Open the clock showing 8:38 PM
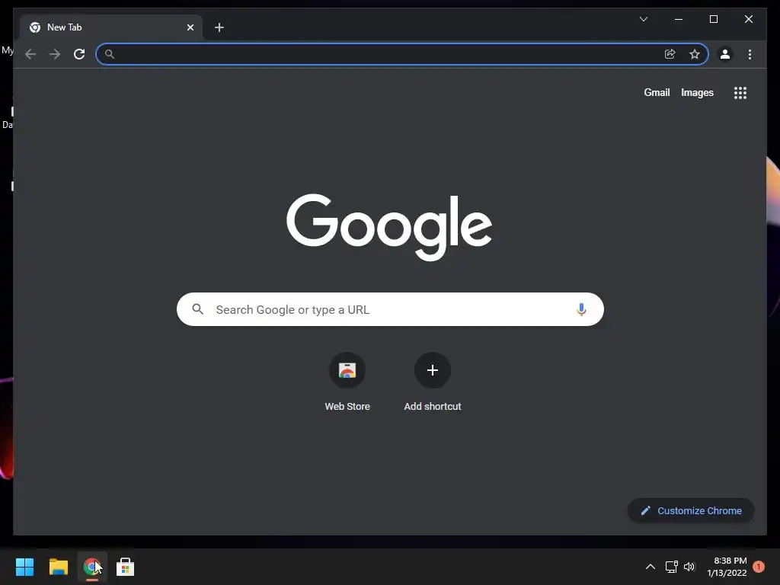Viewport: 780px width, 585px height. point(727,567)
